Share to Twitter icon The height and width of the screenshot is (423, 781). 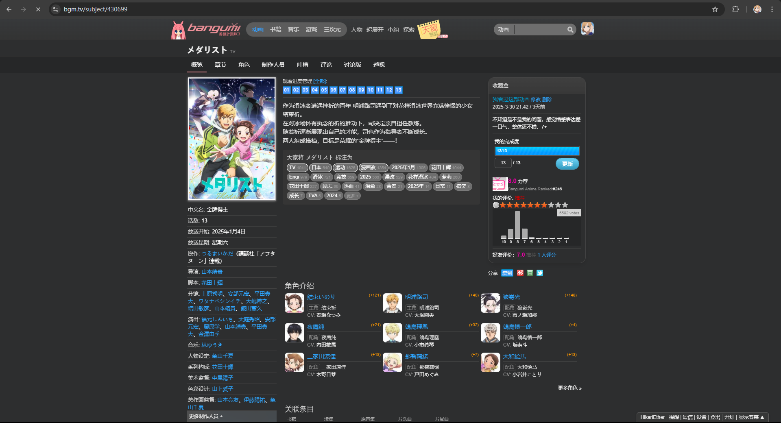(540, 273)
